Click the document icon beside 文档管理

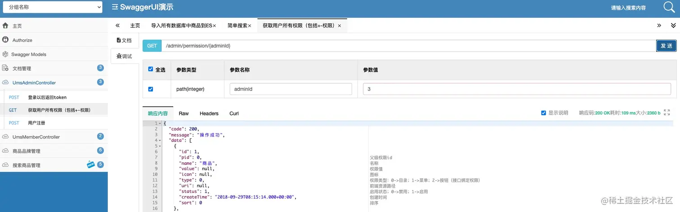[5, 68]
